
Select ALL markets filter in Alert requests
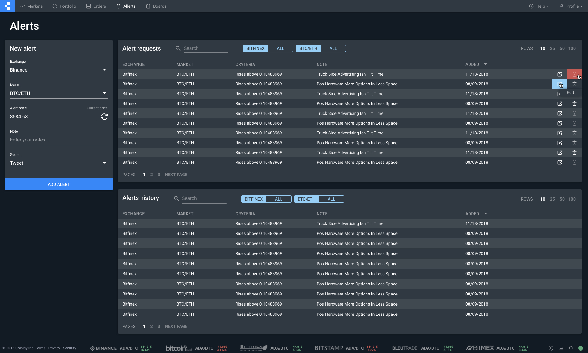coord(333,48)
